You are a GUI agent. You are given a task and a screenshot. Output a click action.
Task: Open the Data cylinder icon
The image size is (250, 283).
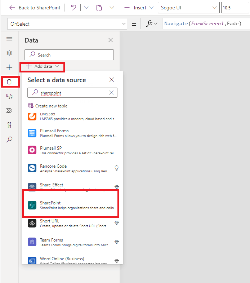point(9,82)
